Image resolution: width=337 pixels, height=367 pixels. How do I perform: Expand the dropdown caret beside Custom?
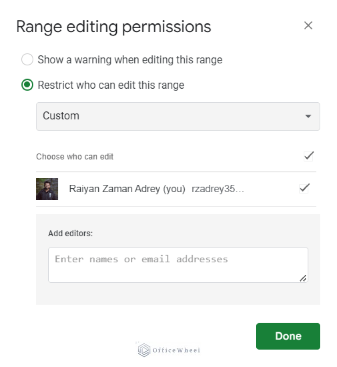[308, 116]
